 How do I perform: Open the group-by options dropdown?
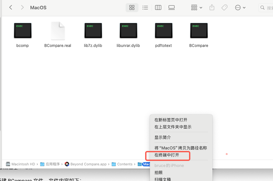pos(196,7)
